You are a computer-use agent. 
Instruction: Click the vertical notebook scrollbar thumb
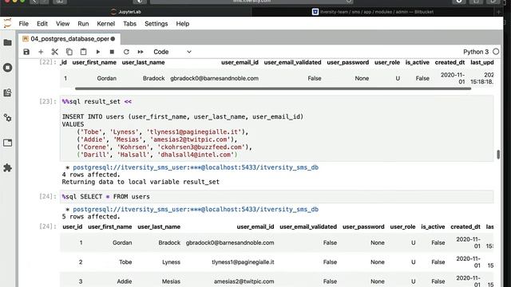click(x=498, y=155)
